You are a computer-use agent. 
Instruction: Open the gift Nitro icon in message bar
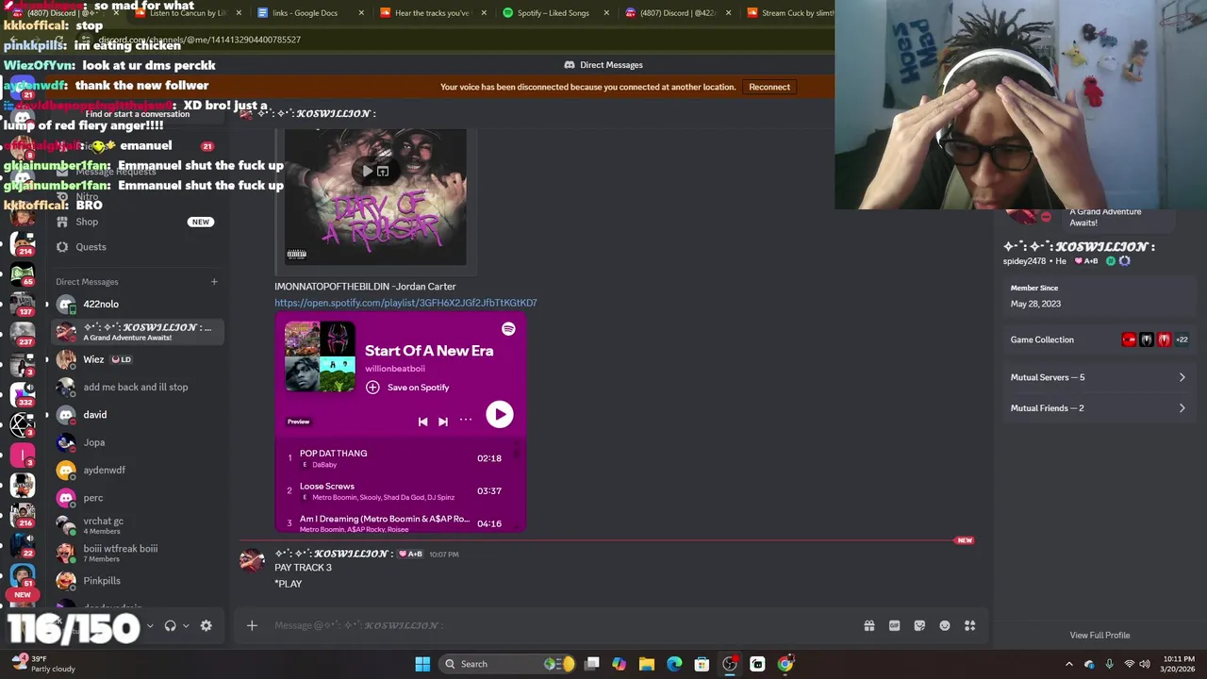click(x=869, y=625)
